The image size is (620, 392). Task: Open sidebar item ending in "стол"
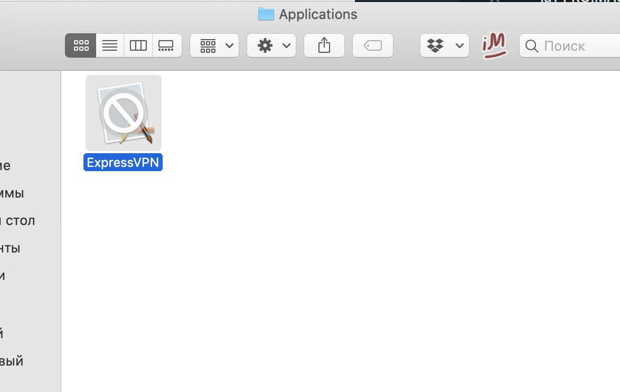[x=17, y=221]
